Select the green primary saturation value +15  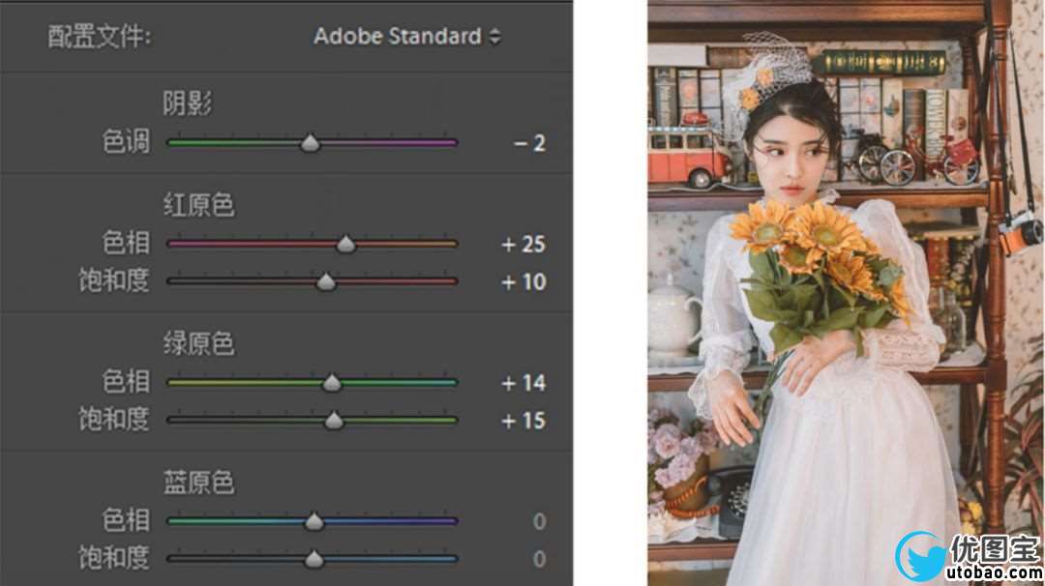coord(523,421)
